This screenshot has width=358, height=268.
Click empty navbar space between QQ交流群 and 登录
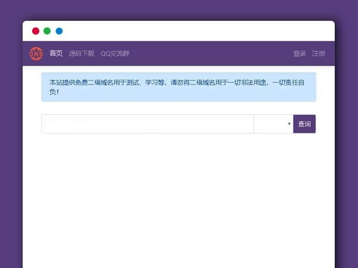[209, 54]
